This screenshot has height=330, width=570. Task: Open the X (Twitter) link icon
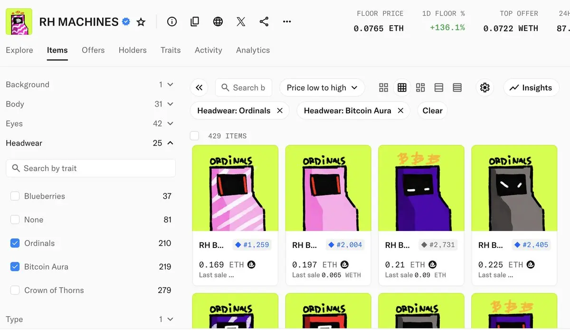(241, 22)
